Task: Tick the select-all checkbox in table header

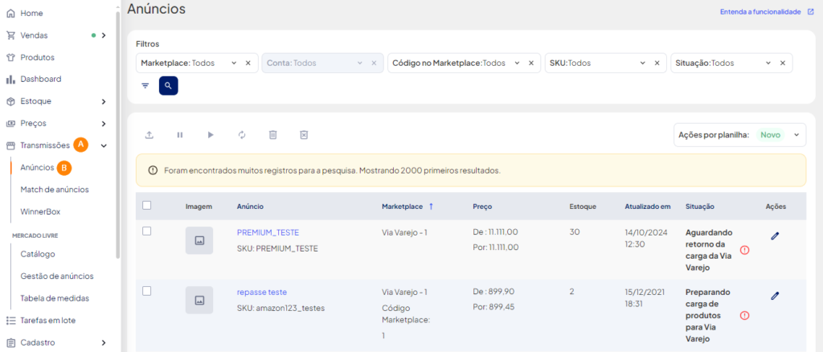Action: (147, 206)
